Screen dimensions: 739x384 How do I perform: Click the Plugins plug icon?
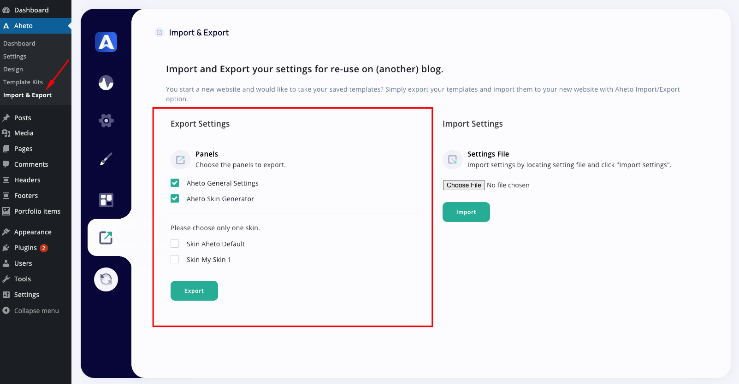click(x=6, y=248)
